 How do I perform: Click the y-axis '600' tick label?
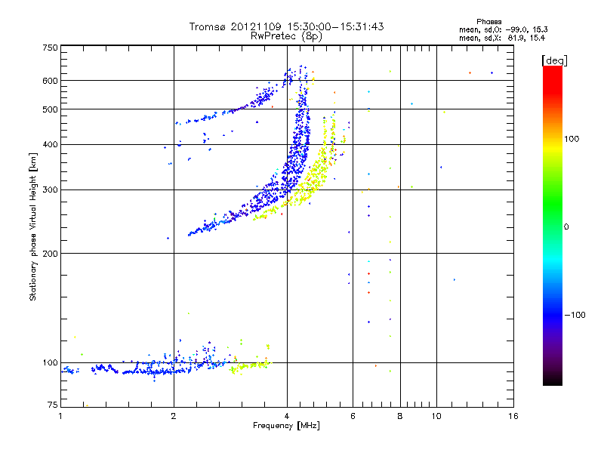pyautogui.click(x=50, y=81)
